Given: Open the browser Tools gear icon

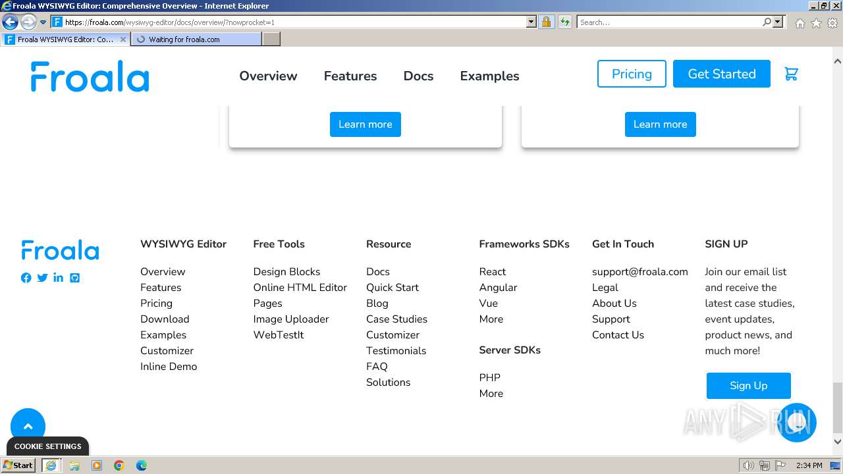Looking at the screenshot, I should [832, 23].
